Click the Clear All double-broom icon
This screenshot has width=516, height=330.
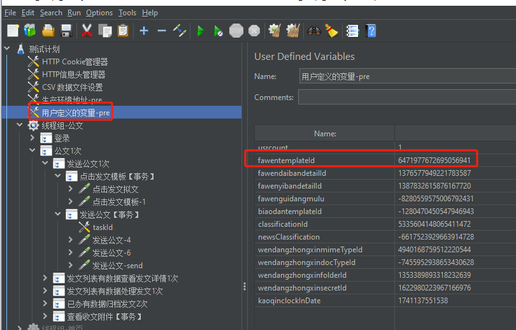click(x=293, y=31)
